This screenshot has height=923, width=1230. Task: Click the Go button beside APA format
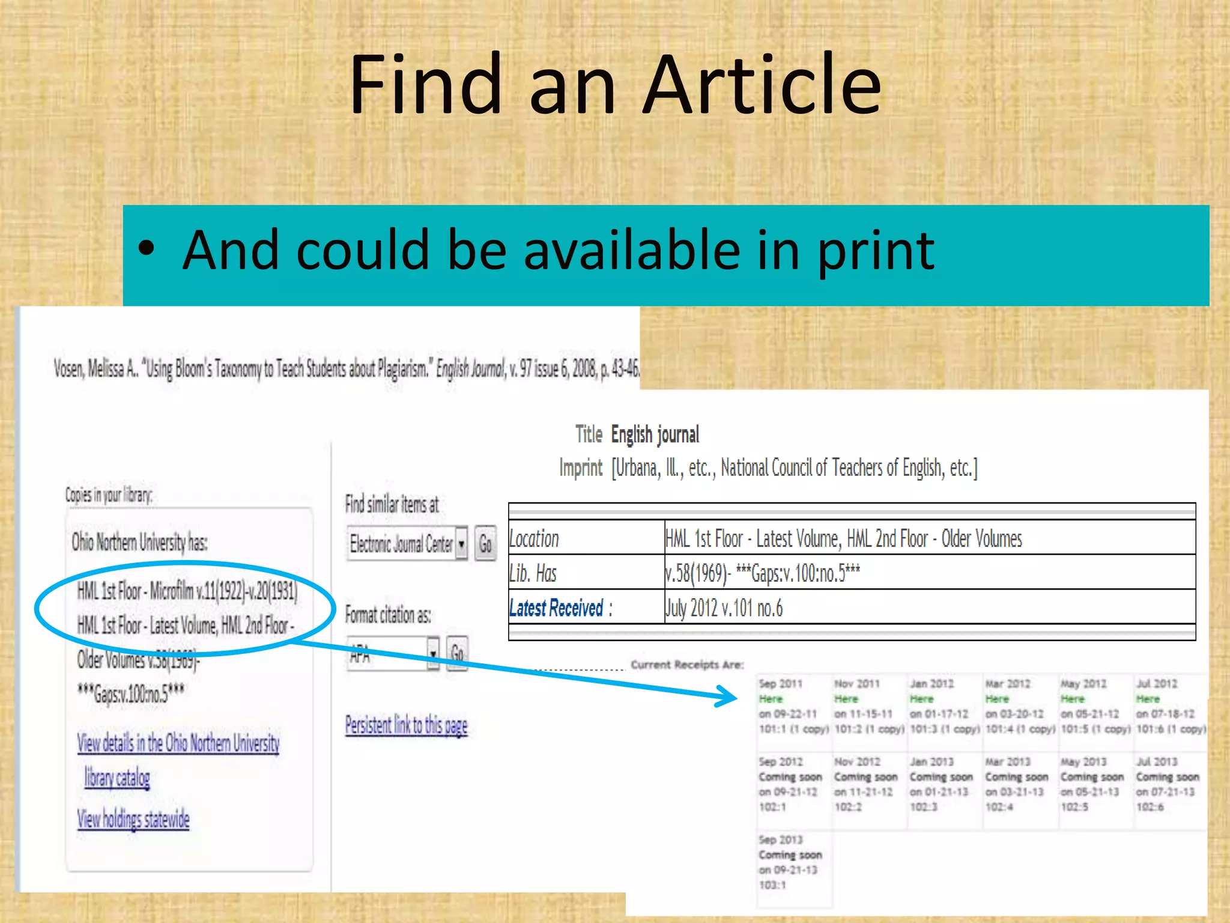click(457, 653)
